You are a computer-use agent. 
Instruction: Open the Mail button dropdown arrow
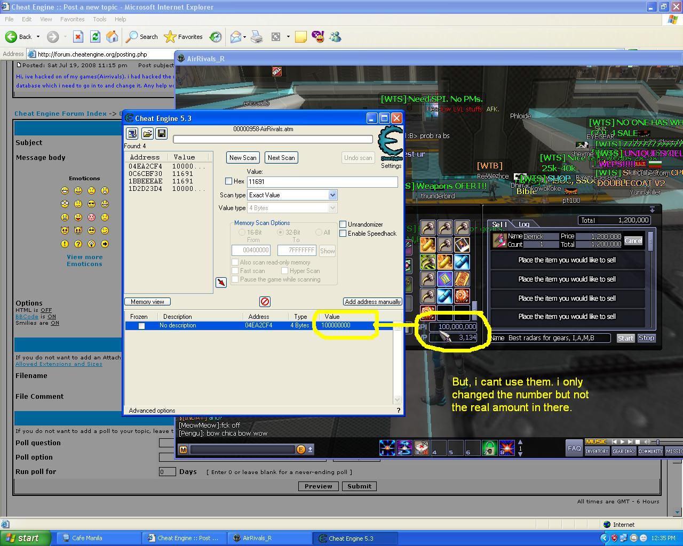pyautogui.click(x=245, y=37)
